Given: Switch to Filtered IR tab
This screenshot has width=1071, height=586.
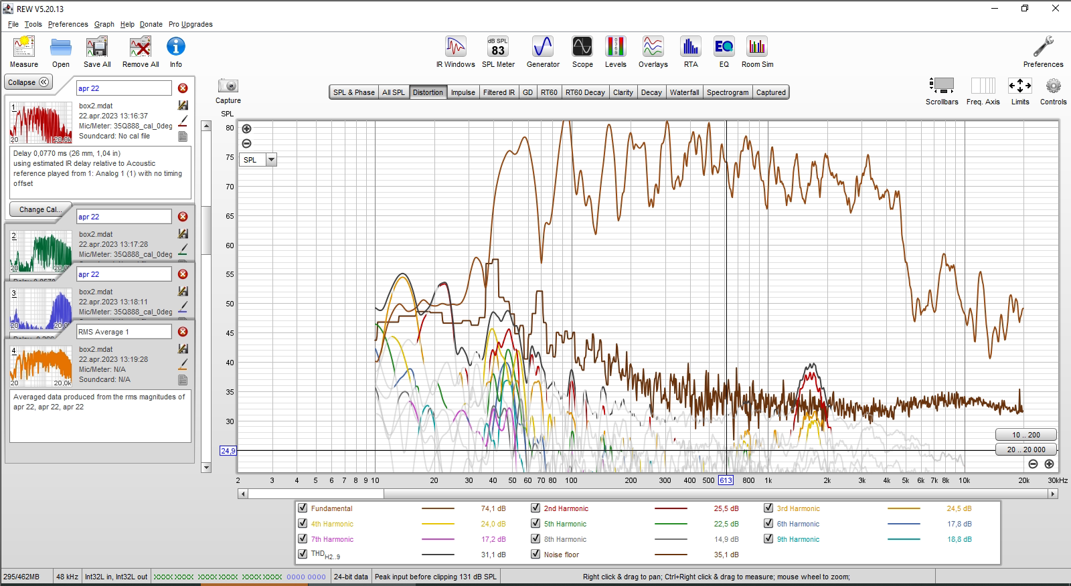Looking at the screenshot, I should (x=499, y=92).
